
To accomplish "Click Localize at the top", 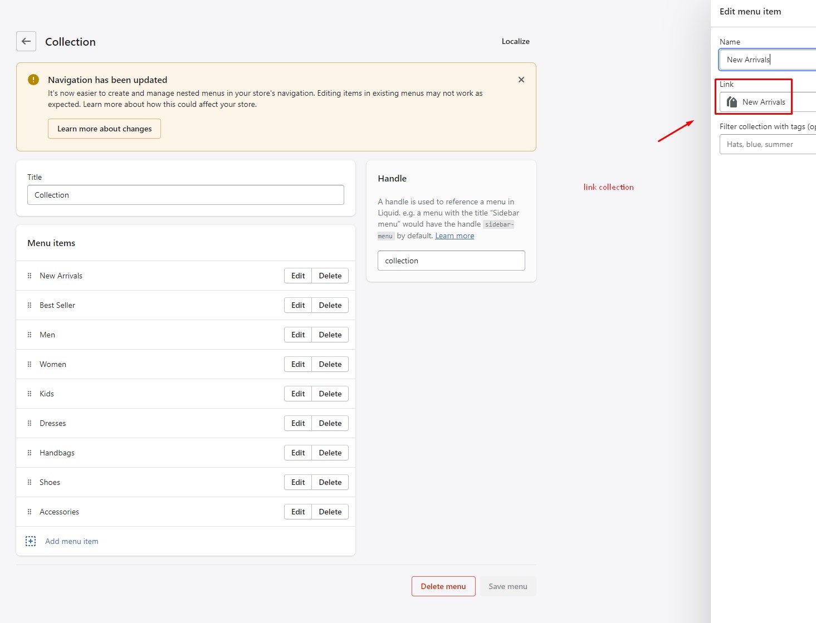I will (515, 41).
